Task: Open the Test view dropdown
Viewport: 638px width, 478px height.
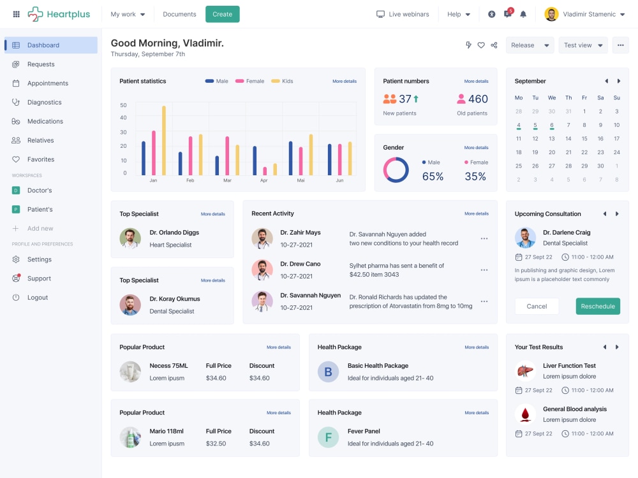Action: tap(582, 45)
